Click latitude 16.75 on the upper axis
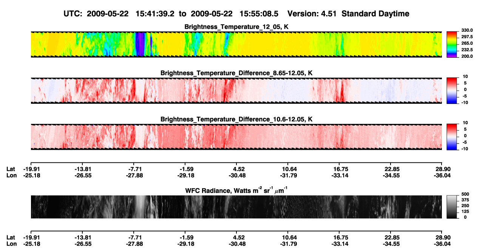This screenshot has width=491, height=252. [340, 169]
